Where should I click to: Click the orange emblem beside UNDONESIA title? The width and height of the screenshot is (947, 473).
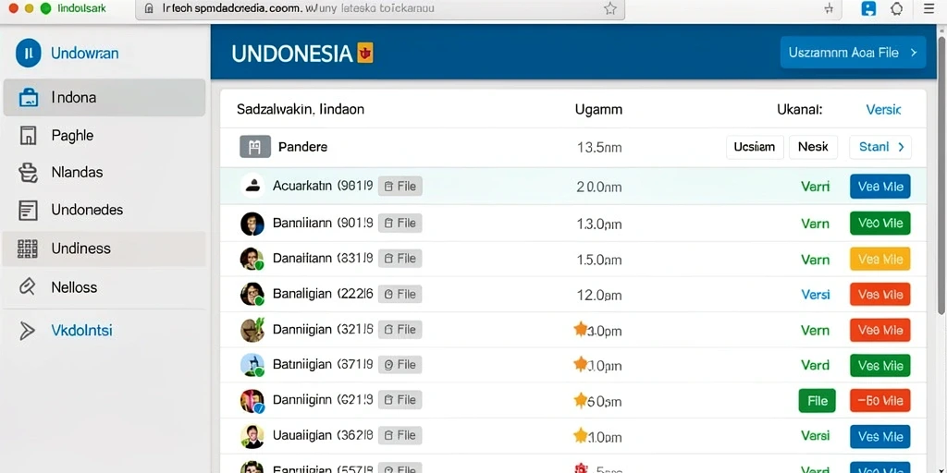click(364, 53)
